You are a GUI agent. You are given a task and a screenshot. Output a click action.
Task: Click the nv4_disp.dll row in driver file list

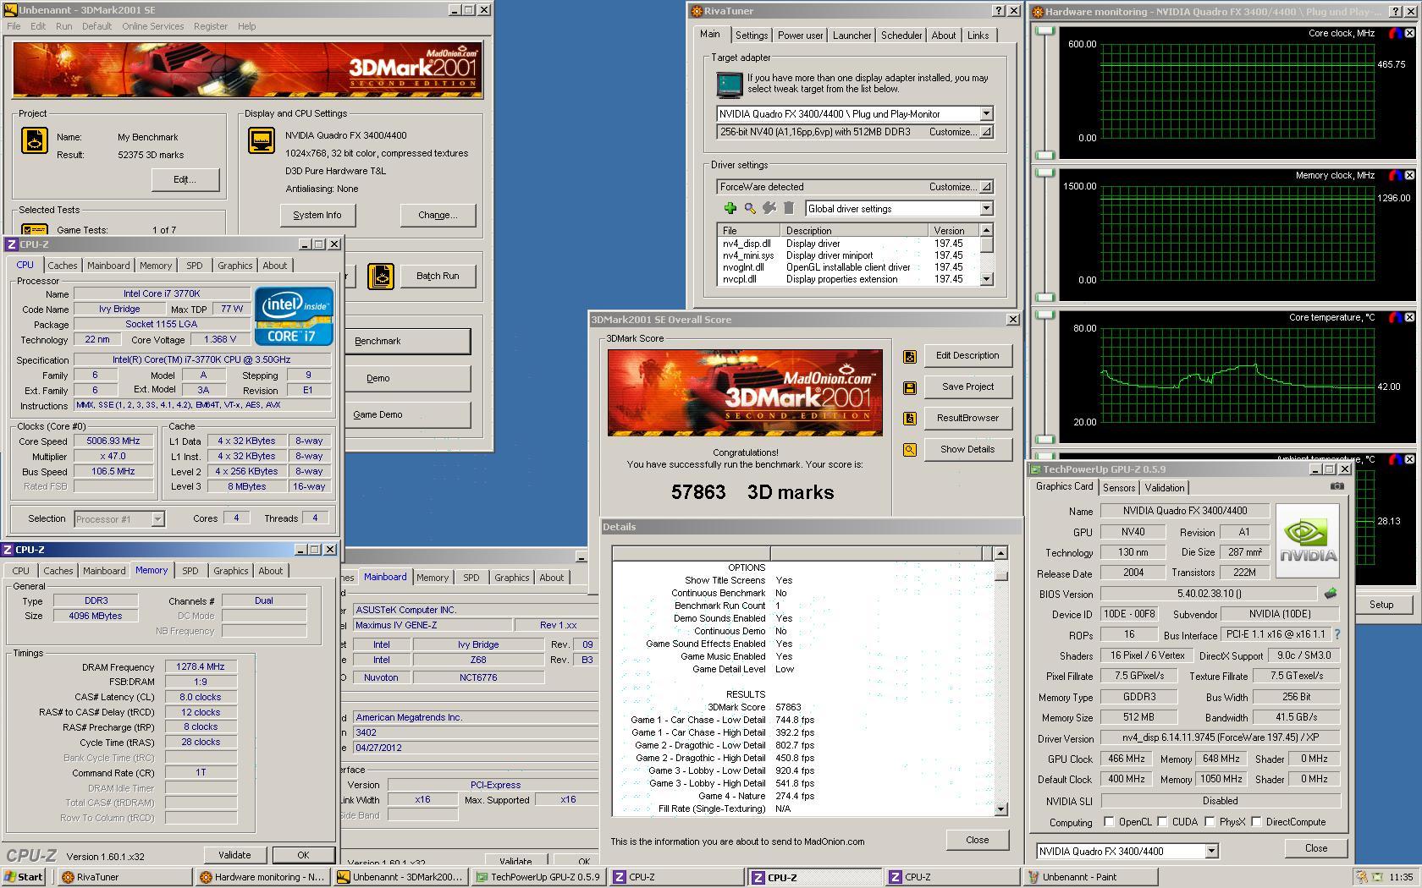click(x=848, y=244)
